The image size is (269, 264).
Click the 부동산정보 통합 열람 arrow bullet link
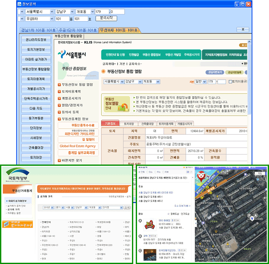click(75, 85)
